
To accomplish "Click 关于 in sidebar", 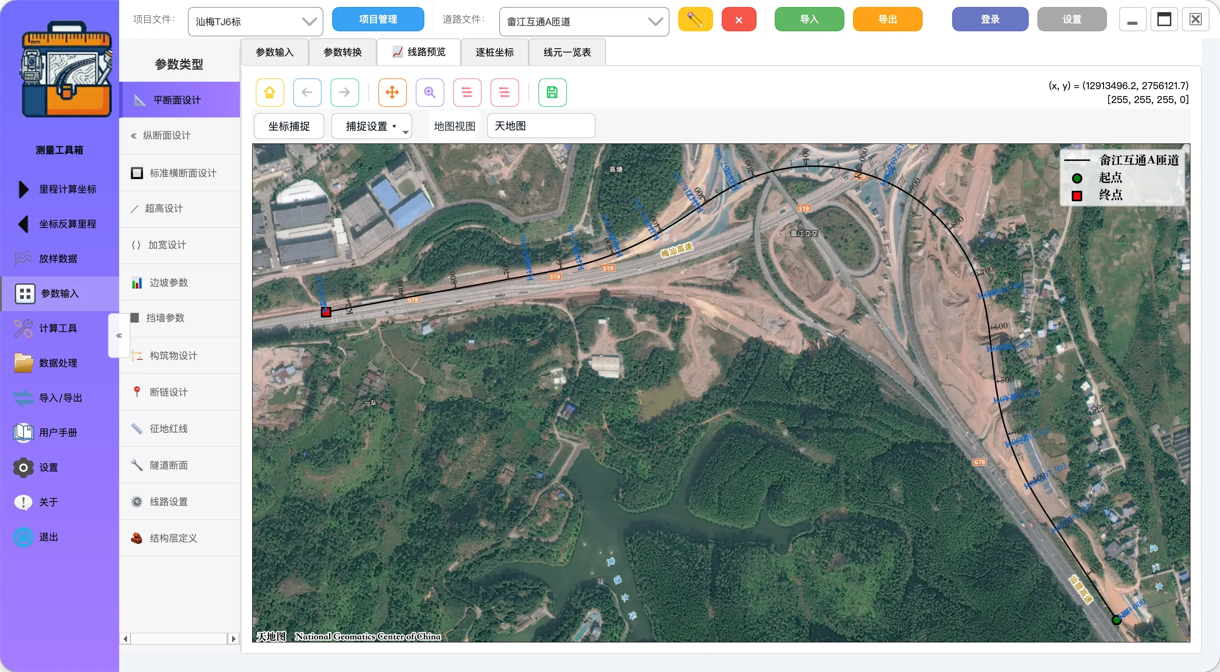I will point(59,502).
